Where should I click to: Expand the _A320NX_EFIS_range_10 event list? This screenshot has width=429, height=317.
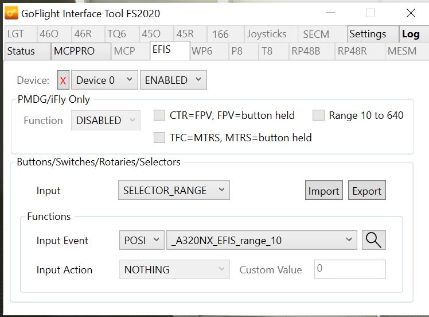pos(261,241)
